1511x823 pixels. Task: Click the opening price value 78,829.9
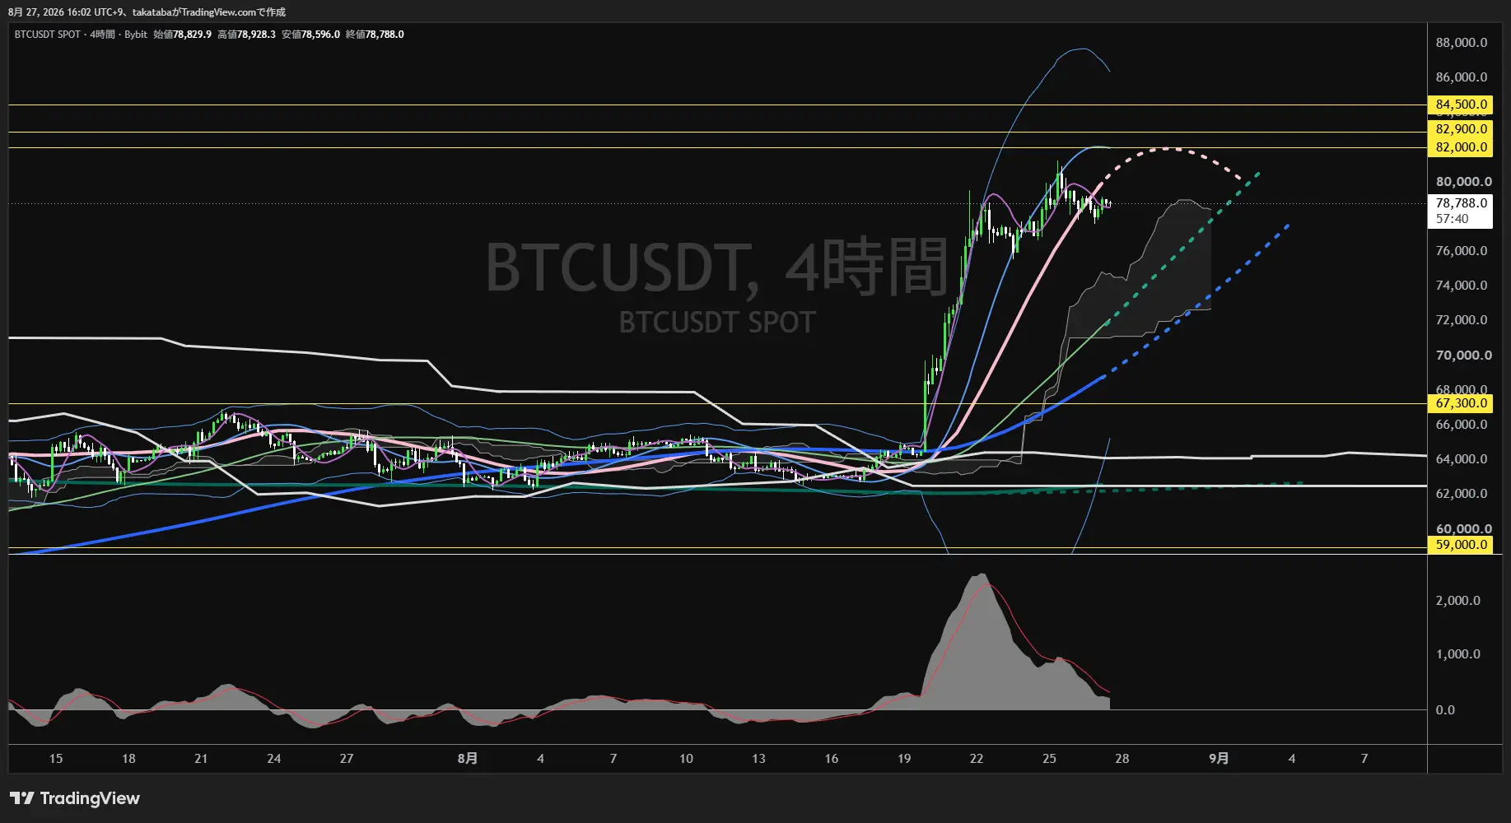[x=192, y=35]
